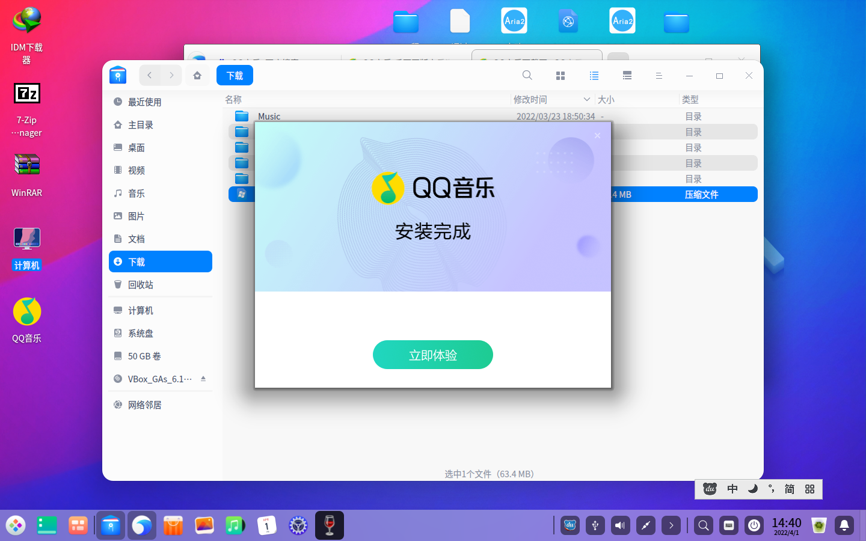Image resolution: width=866 pixels, height=541 pixels.
Task: Open the IDM下载器 desktop icon
Action: [26, 35]
